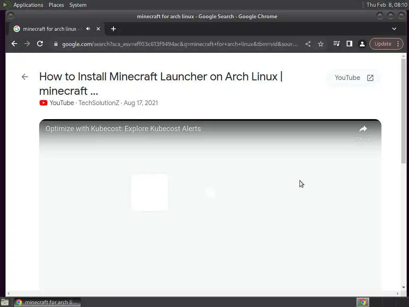The image size is (409, 307).
Task: Share this page via share icon
Action: tap(308, 44)
